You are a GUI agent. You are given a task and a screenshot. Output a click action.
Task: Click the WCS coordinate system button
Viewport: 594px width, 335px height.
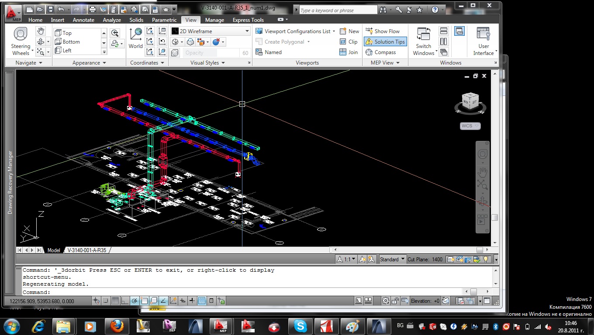470,126
